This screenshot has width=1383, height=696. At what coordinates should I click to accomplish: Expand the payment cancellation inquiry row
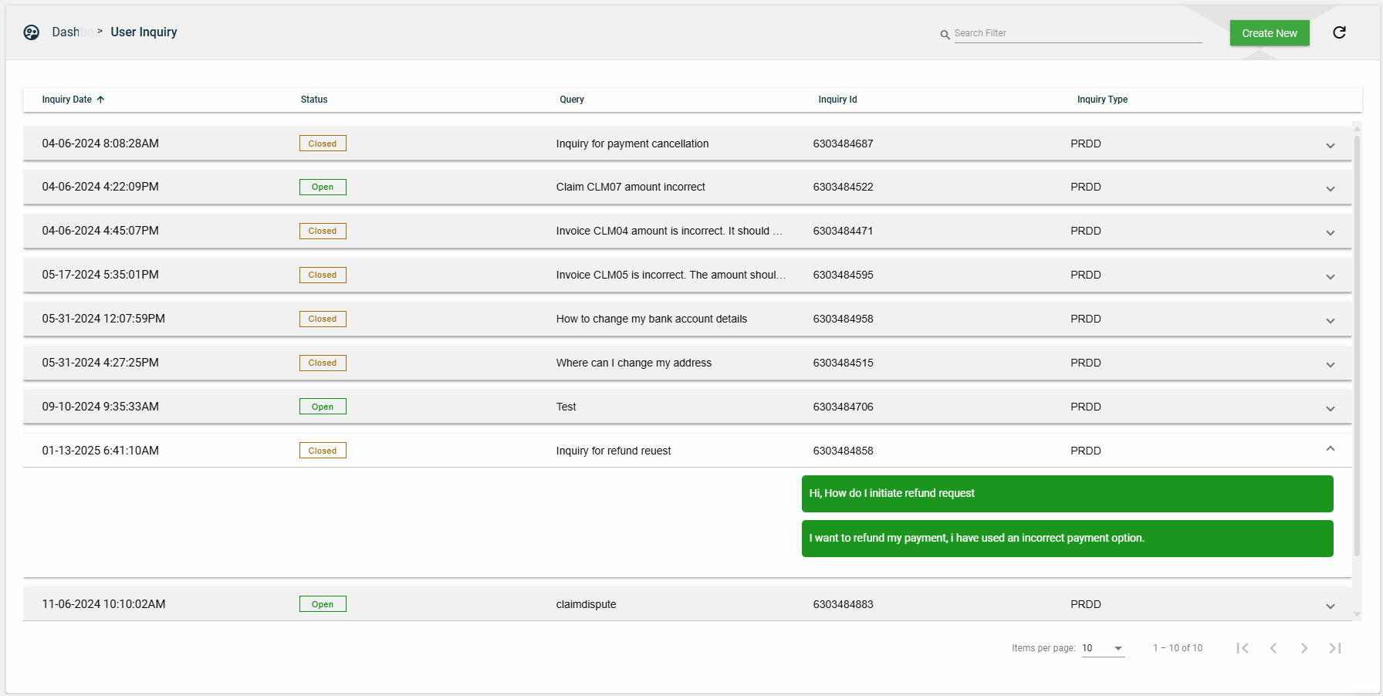click(x=1330, y=145)
